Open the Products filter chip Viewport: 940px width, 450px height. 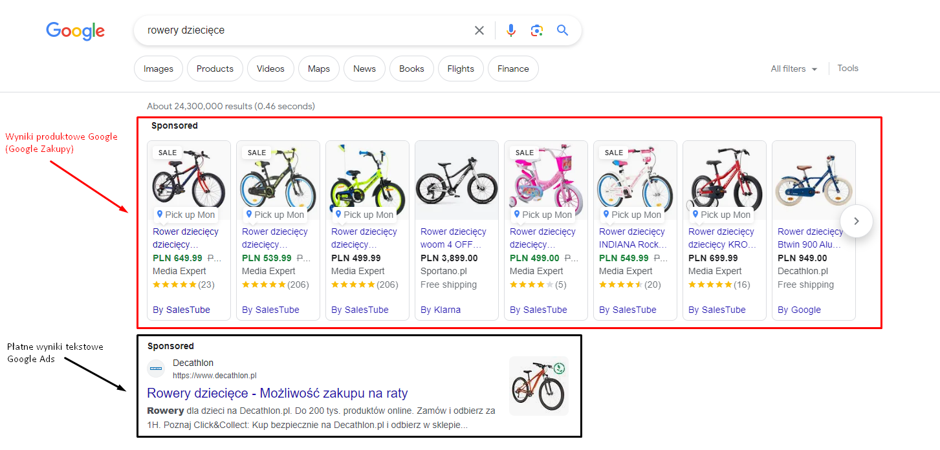coord(215,69)
